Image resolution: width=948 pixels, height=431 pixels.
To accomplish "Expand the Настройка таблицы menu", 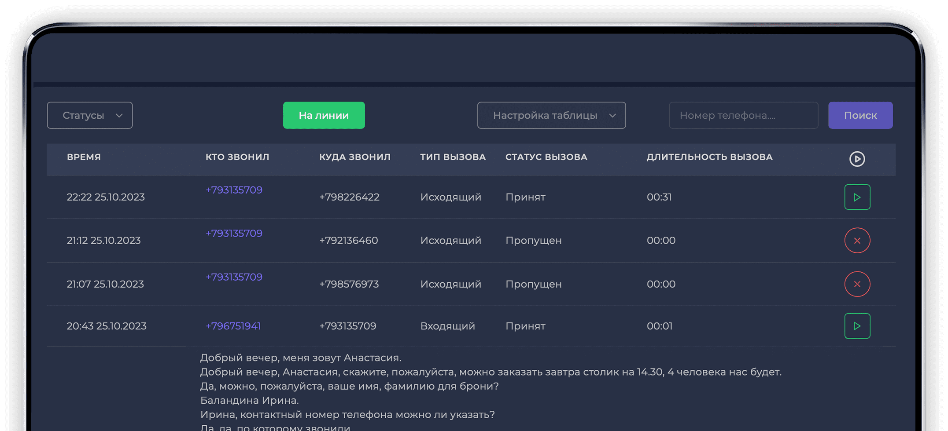I will pyautogui.click(x=551, y=115).
